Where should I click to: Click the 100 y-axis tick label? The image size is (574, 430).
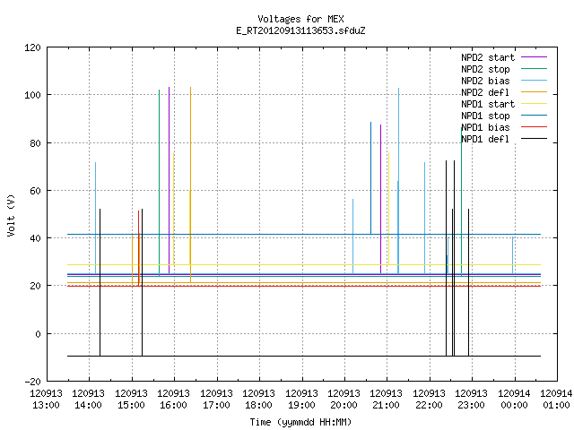(32, 96)
